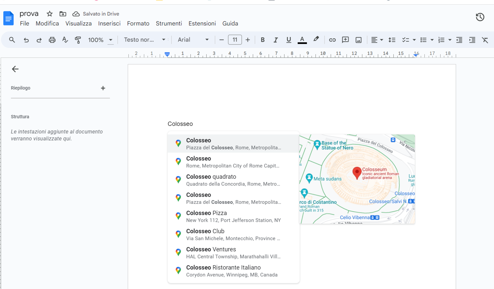Add a comment with the comment icon
Viewport: 494px width, 289px height.
346,40
